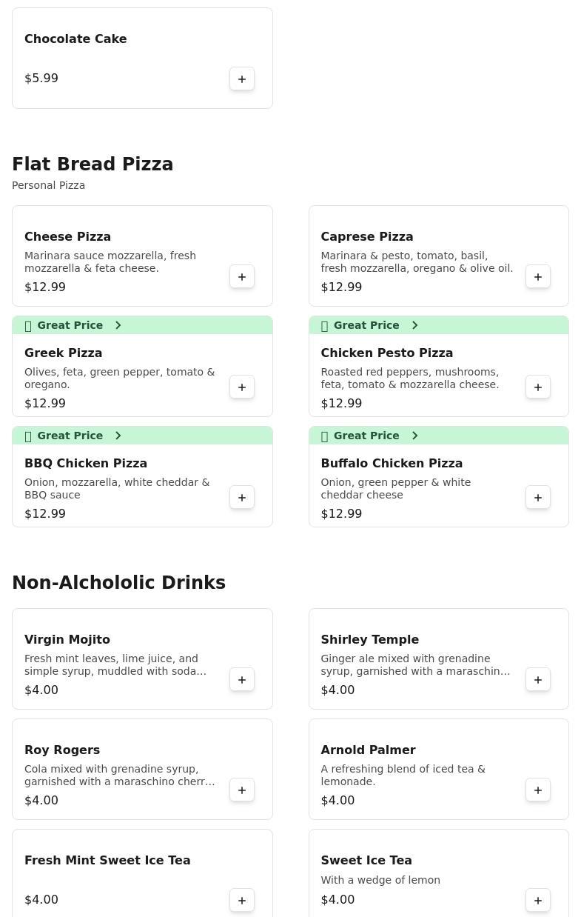Add Chicken Pesto Pizza to order
581x917 pixels.
point(538,387)
